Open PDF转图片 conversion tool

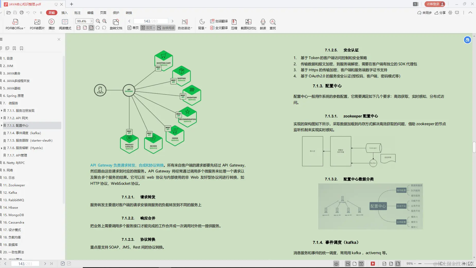pos(37,24)
